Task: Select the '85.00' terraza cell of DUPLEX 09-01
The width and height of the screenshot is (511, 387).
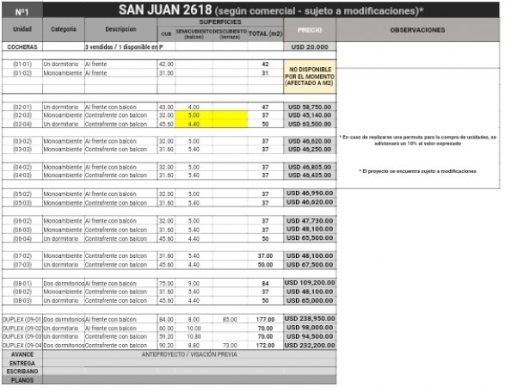Action: pos(230,320)
